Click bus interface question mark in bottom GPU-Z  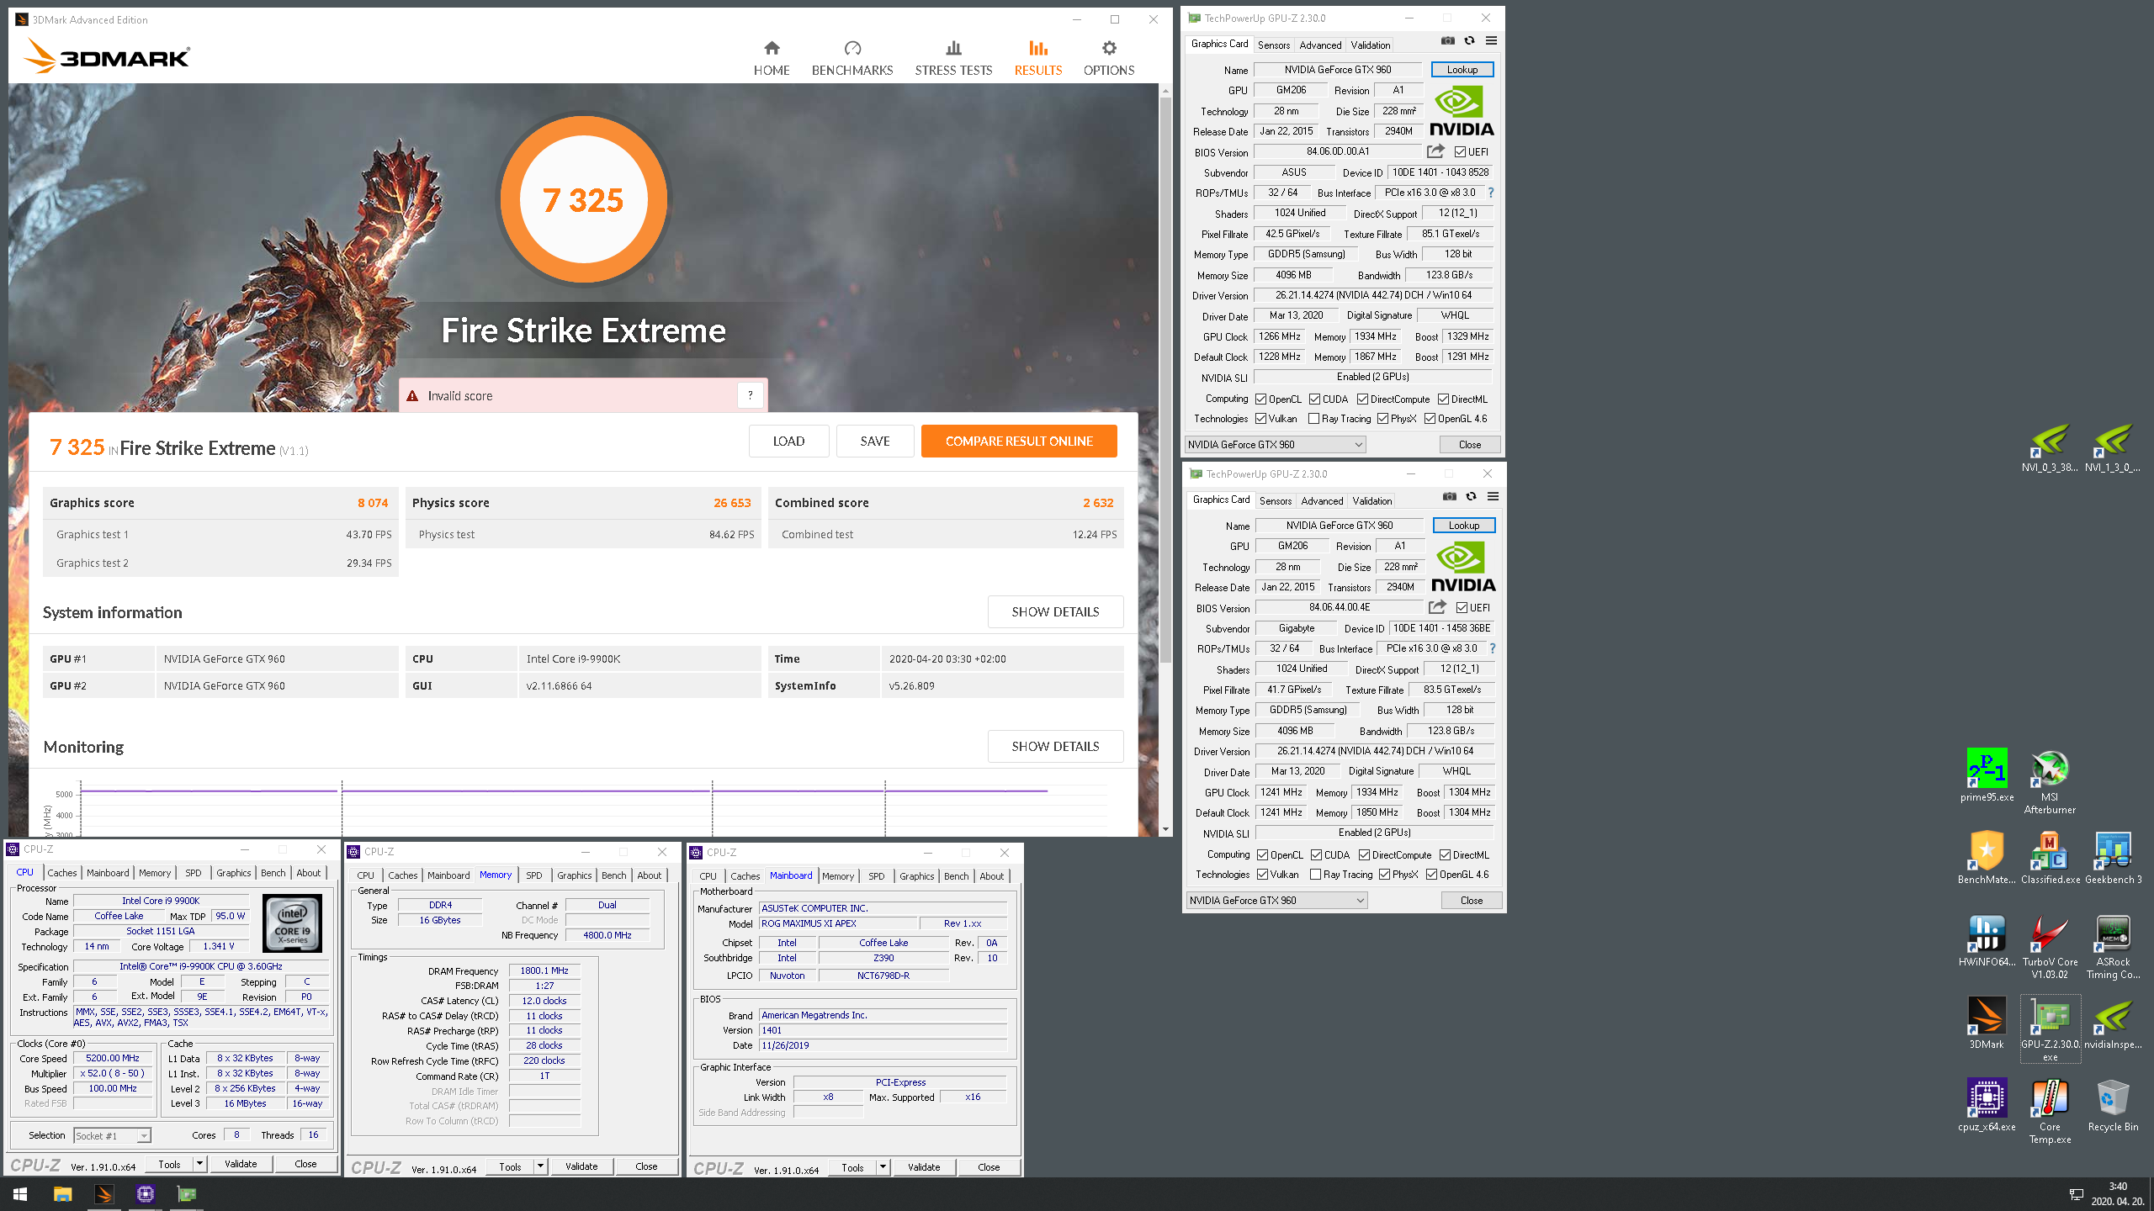[1493, 648]
